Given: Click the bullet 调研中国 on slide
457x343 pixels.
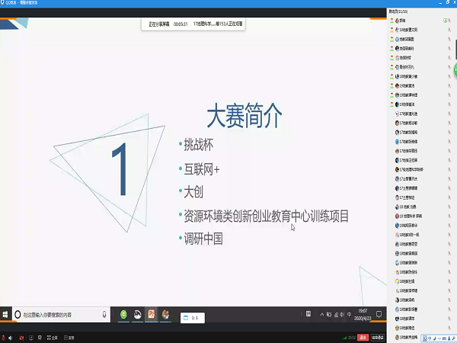Looking at the screenshot, I should tap(203, 239).
